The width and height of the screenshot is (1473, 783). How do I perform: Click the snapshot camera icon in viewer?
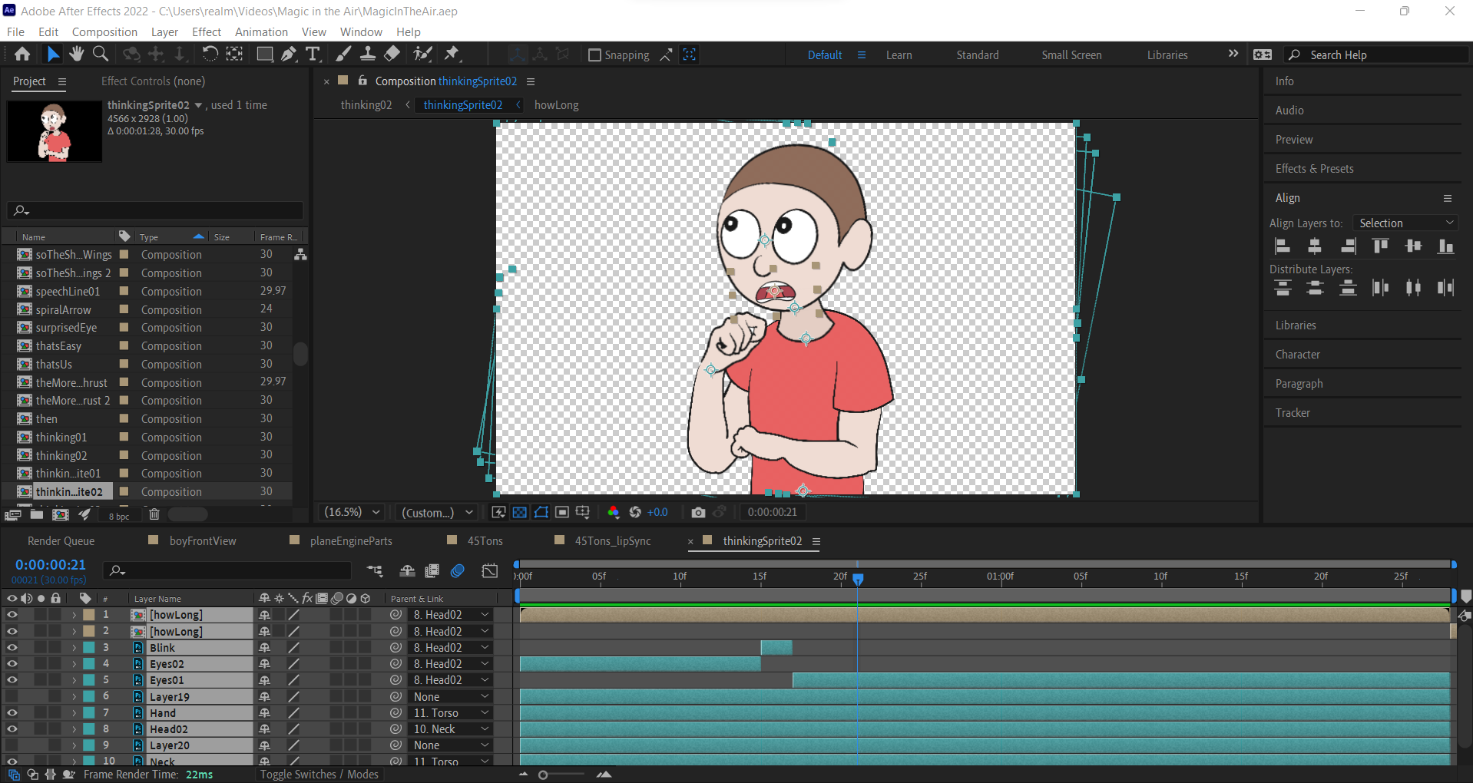698,512
